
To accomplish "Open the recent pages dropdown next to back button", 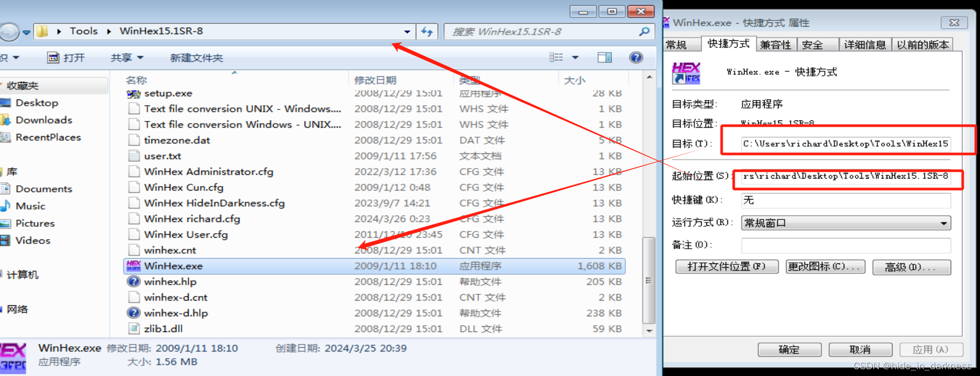I will pos(26,32).
